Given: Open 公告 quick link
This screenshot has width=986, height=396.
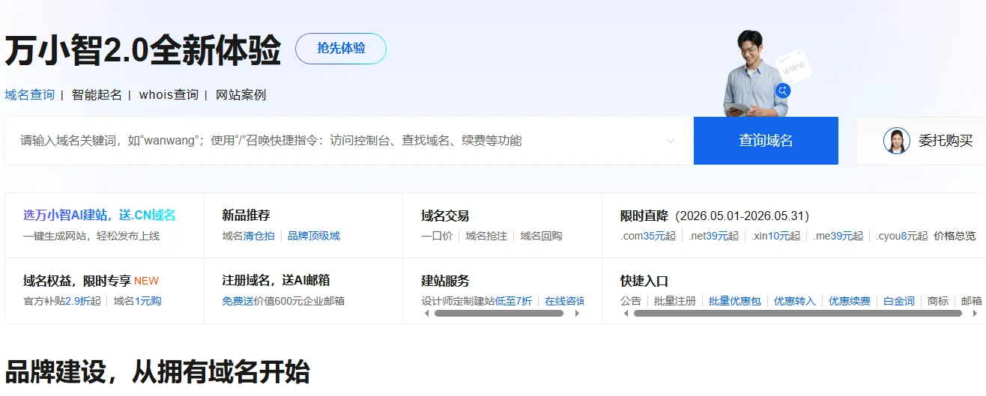Looking at the screenshot, I should click(631, 301).
